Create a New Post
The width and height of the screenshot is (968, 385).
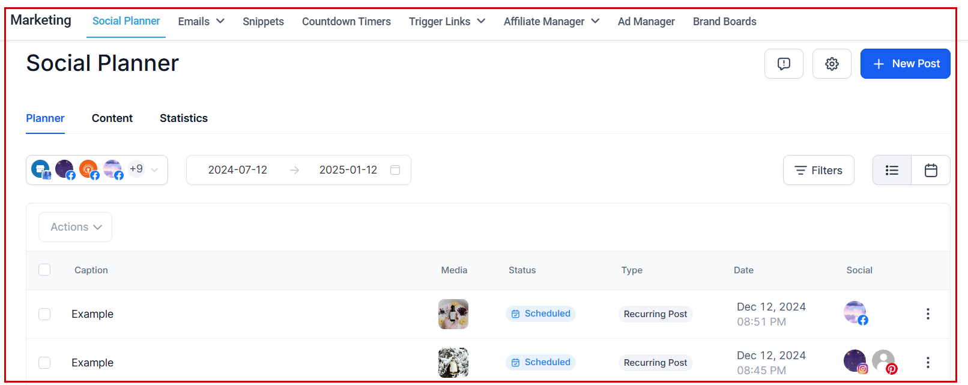[x=905, y=64]
